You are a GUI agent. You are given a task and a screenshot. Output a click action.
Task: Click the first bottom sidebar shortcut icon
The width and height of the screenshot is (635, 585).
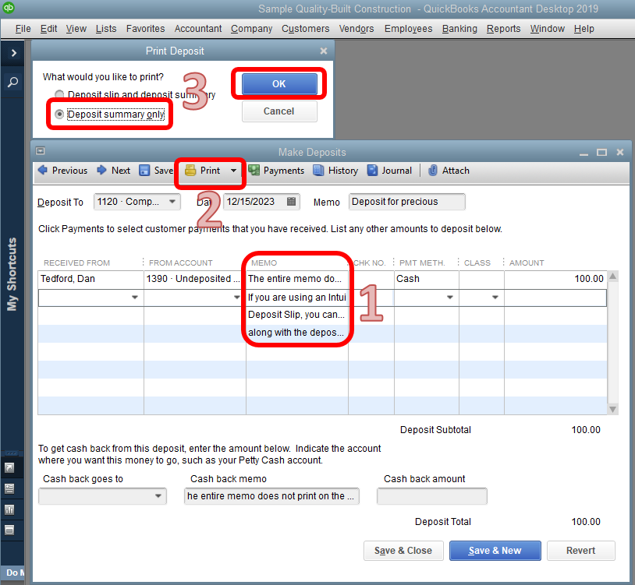tap(9, 467)
